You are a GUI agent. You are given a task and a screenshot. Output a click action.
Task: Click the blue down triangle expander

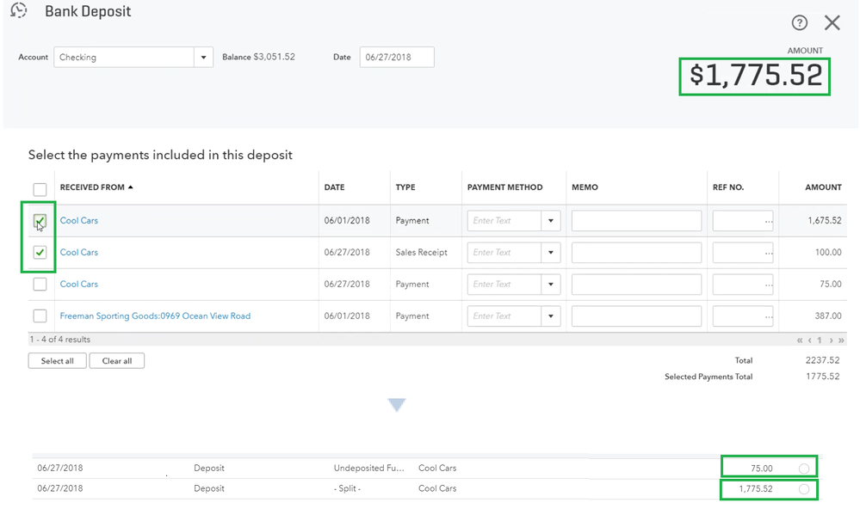[x=396, y=405]
